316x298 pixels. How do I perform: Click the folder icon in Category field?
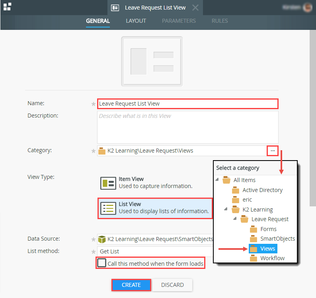(x=102, y=151)
